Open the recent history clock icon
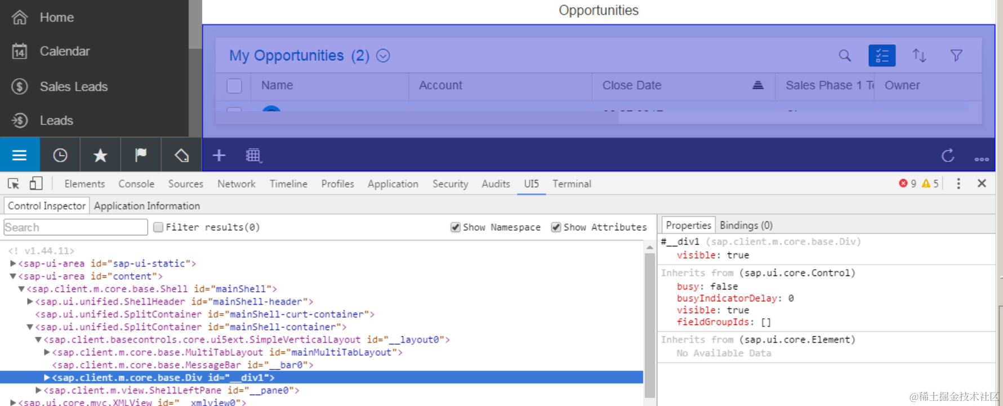The image size is (1003, 406). (x=60, y=155)
